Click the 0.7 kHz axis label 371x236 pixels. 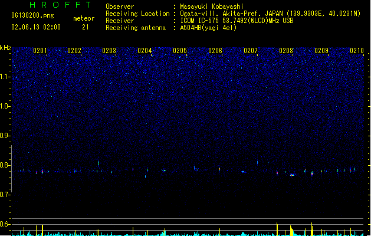point(5,195)
